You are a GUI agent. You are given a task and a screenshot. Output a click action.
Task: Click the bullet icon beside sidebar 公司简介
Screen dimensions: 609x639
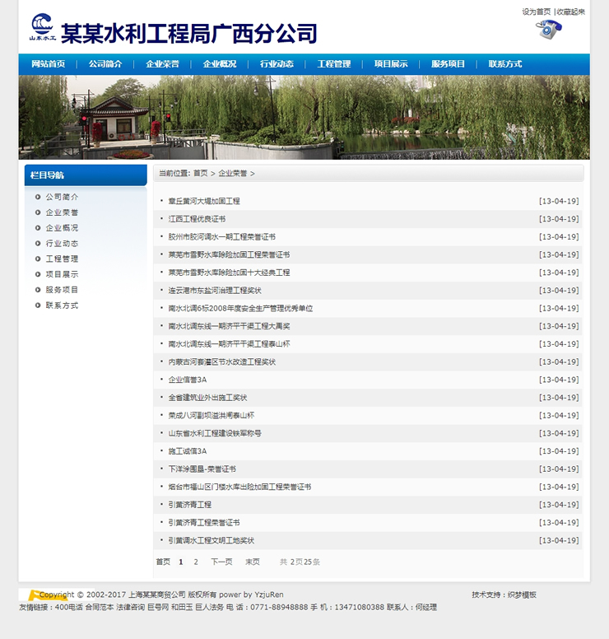38,197
